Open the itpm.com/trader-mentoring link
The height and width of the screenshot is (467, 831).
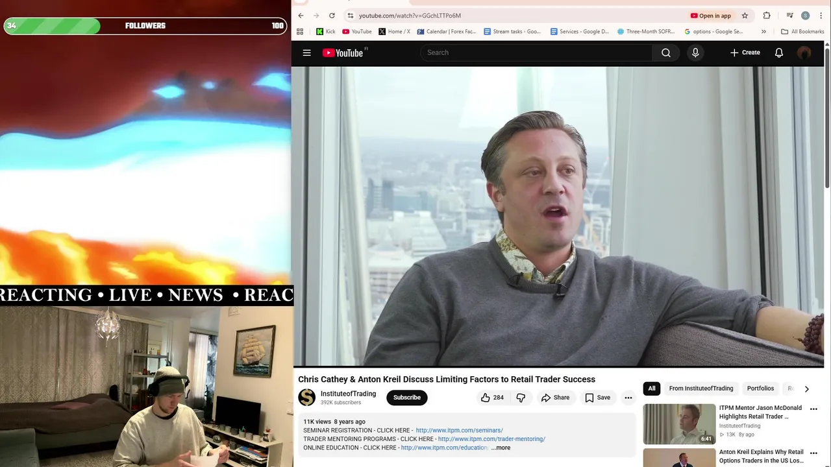491,439
